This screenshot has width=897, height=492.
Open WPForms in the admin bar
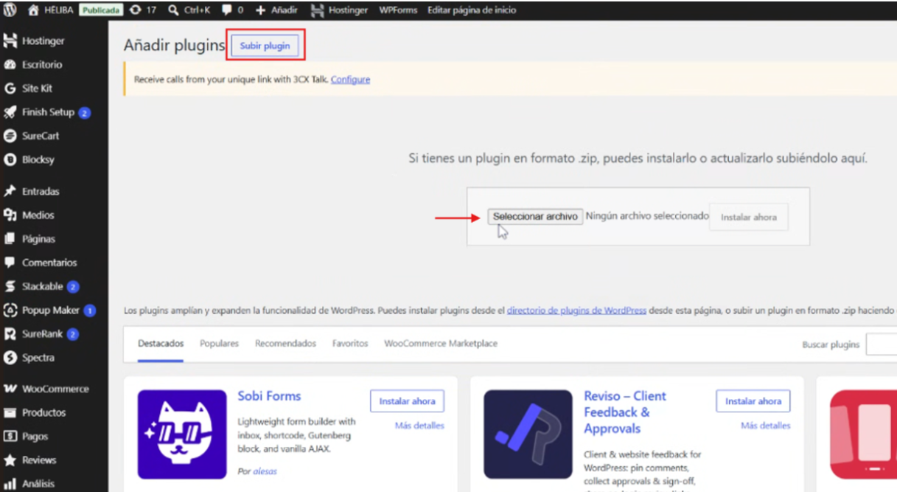tap(398, 10)
